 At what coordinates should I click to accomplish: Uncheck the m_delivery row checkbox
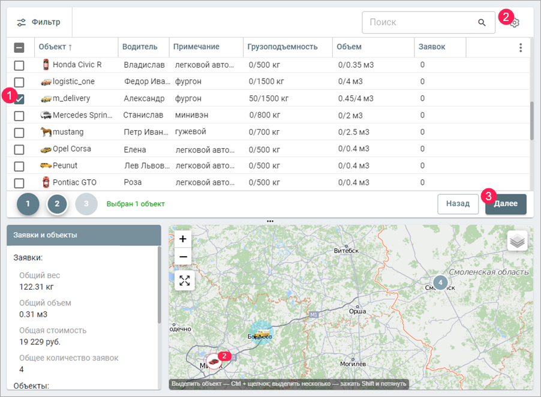[19, 99]
